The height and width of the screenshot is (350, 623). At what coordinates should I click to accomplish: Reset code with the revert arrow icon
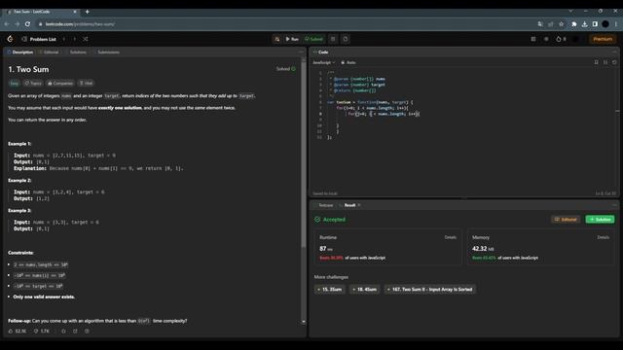[614, 62]
